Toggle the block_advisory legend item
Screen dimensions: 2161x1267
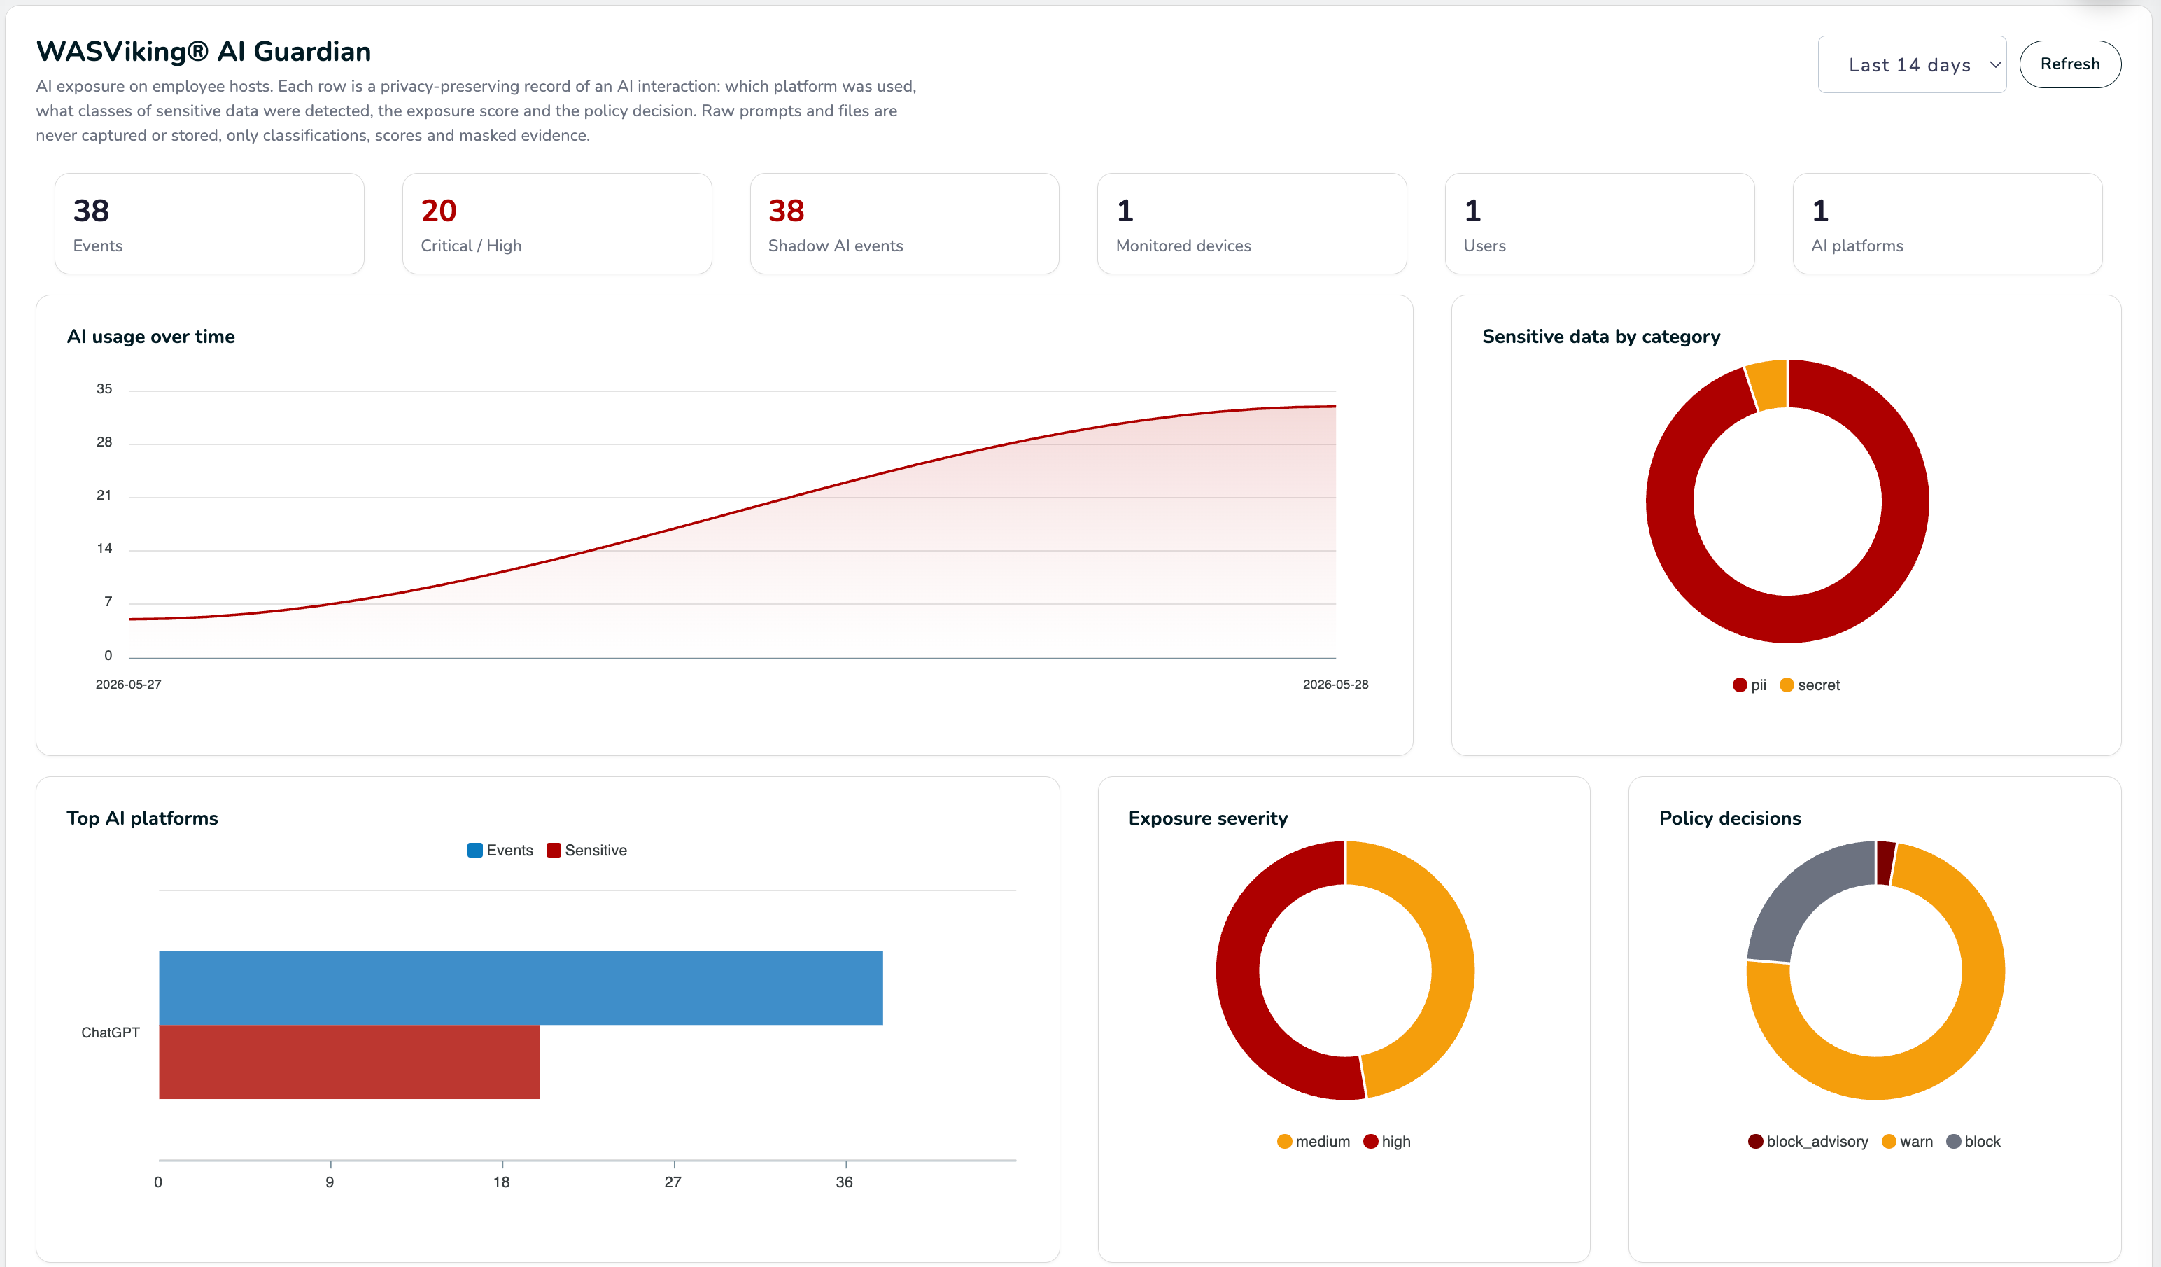[1808, 1141]
